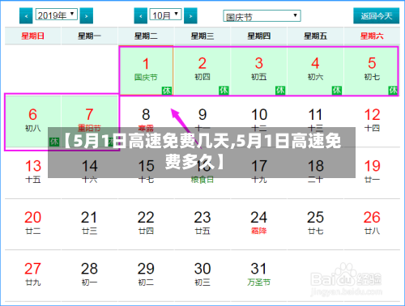Select October 18 date cell

pyautogui.click(x=315, y=172)
